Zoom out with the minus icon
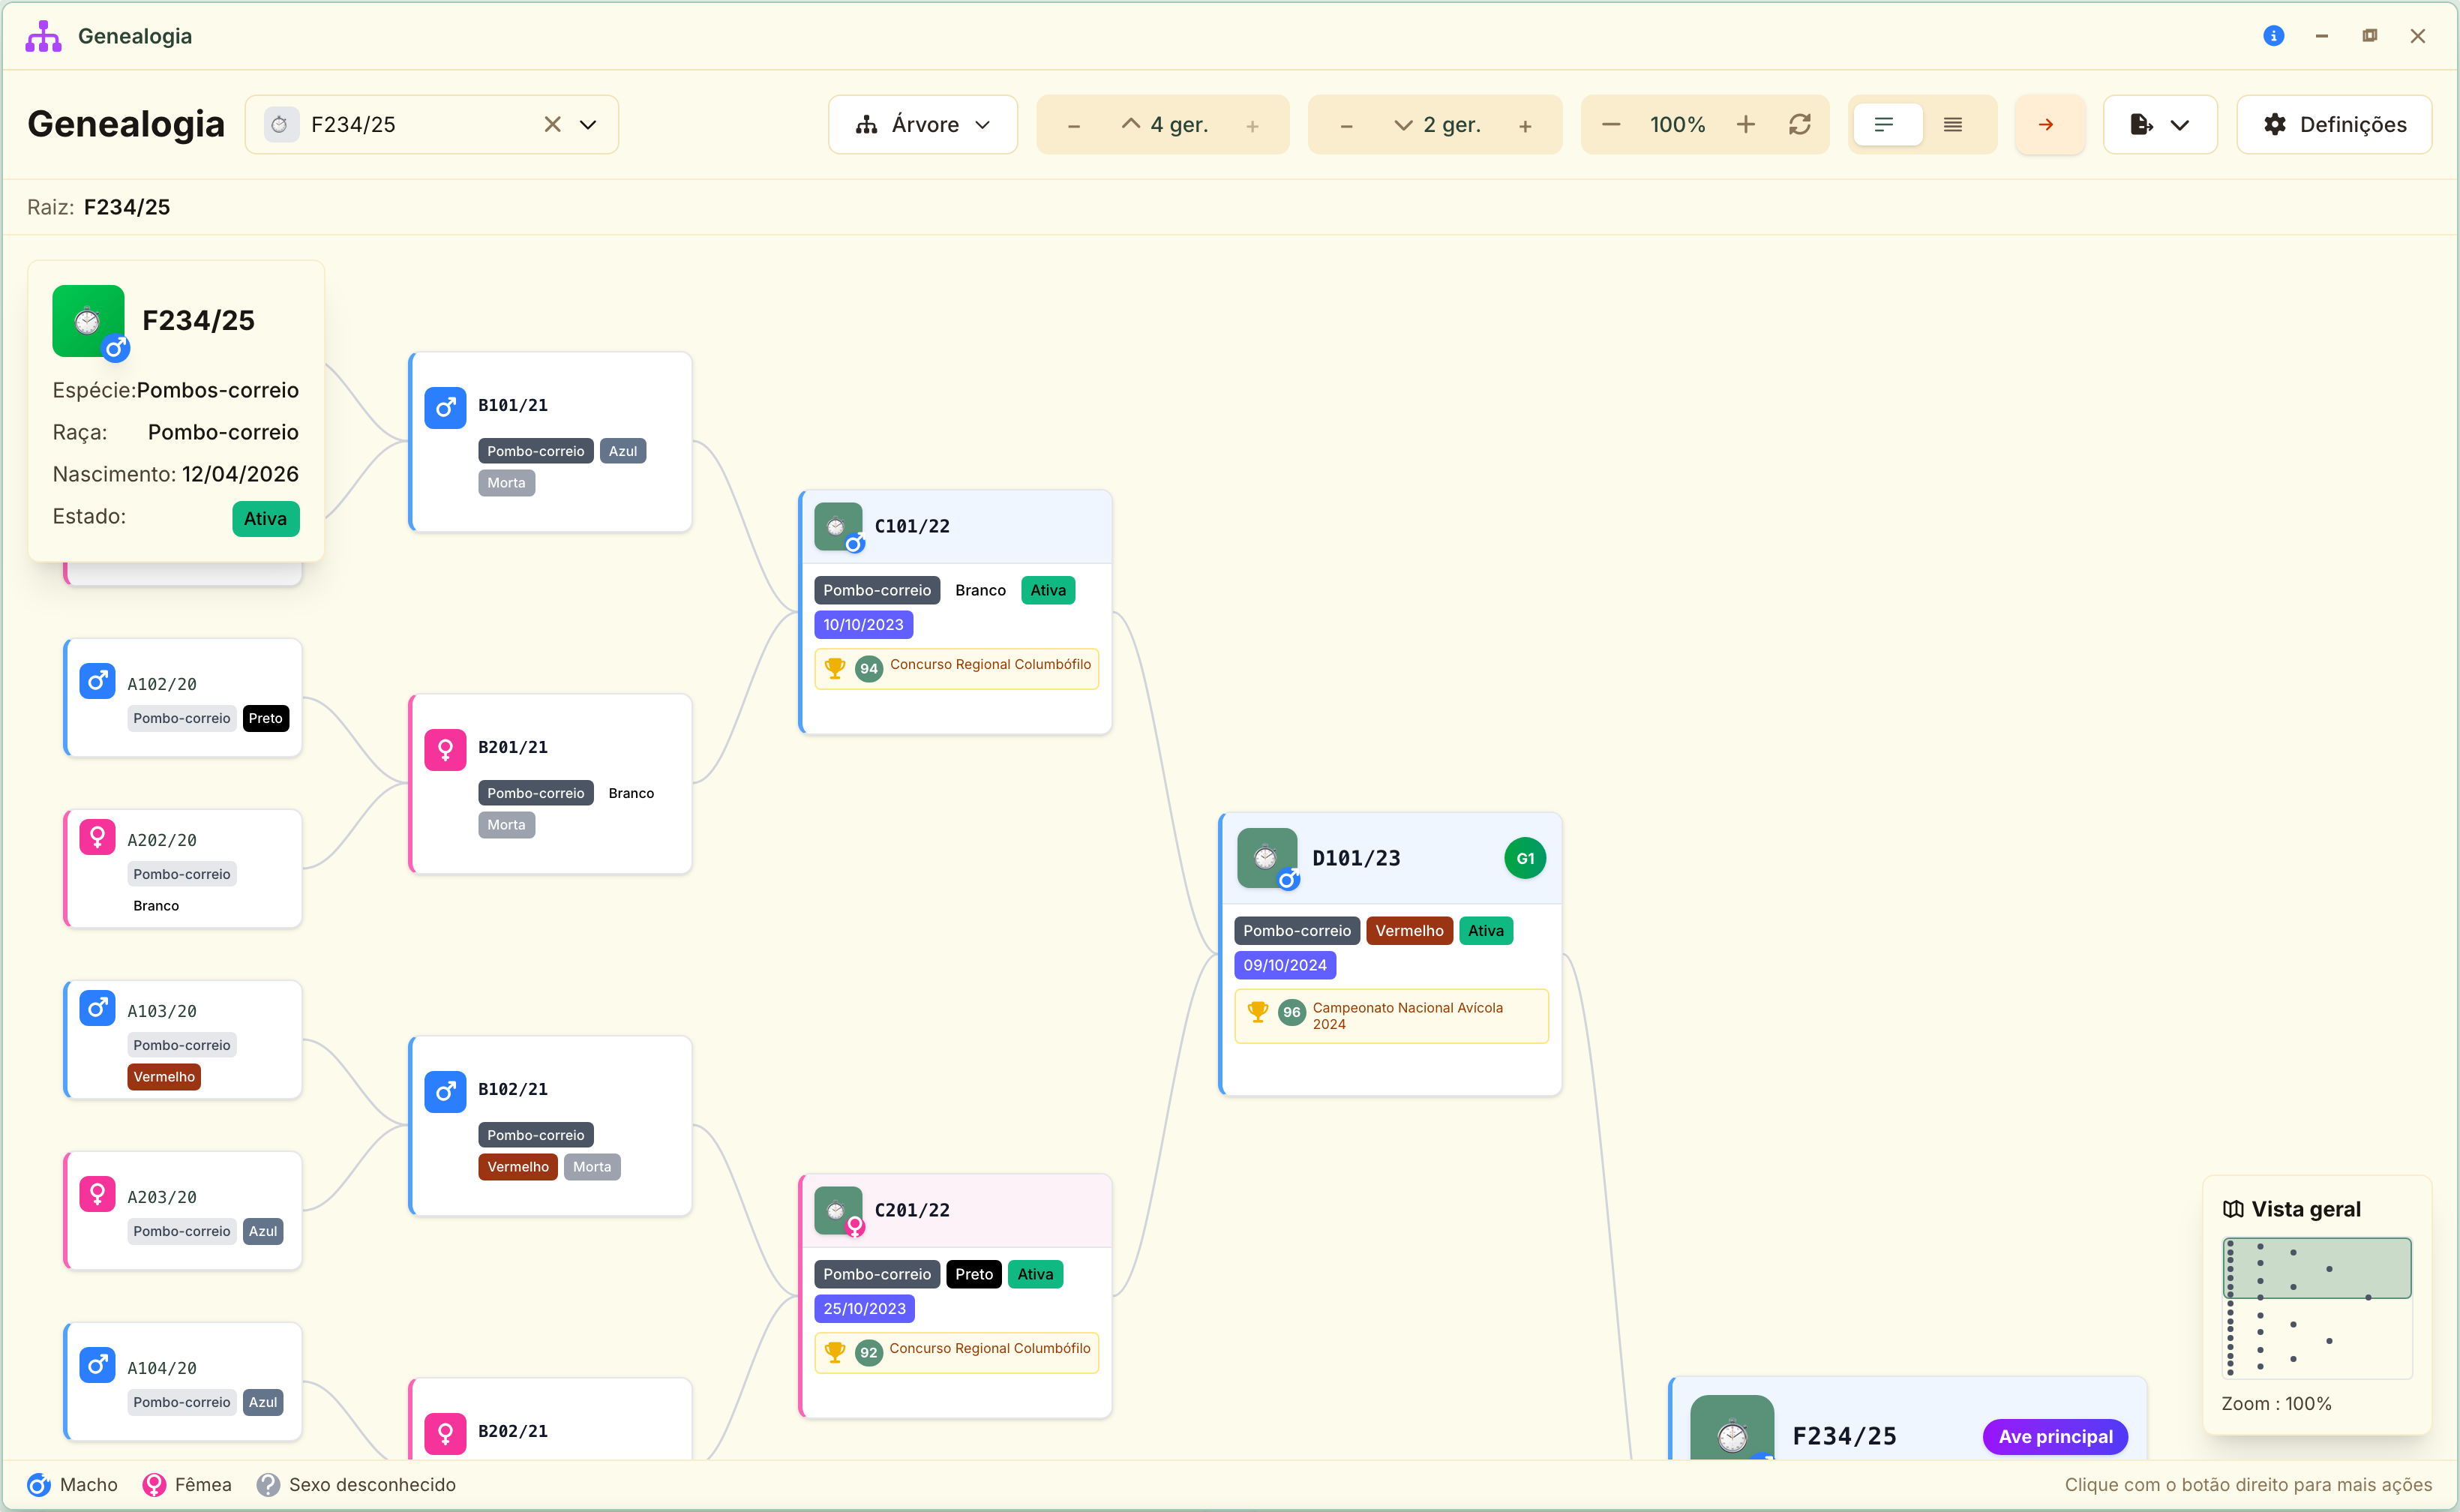This screenshot has height=1512, width=2460. [1611, 124]
